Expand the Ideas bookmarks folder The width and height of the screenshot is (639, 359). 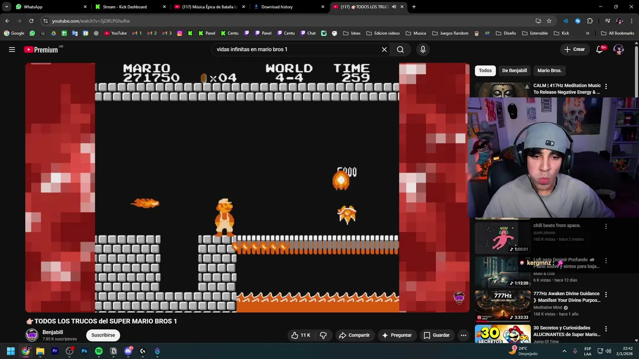[x=351, y=33]
